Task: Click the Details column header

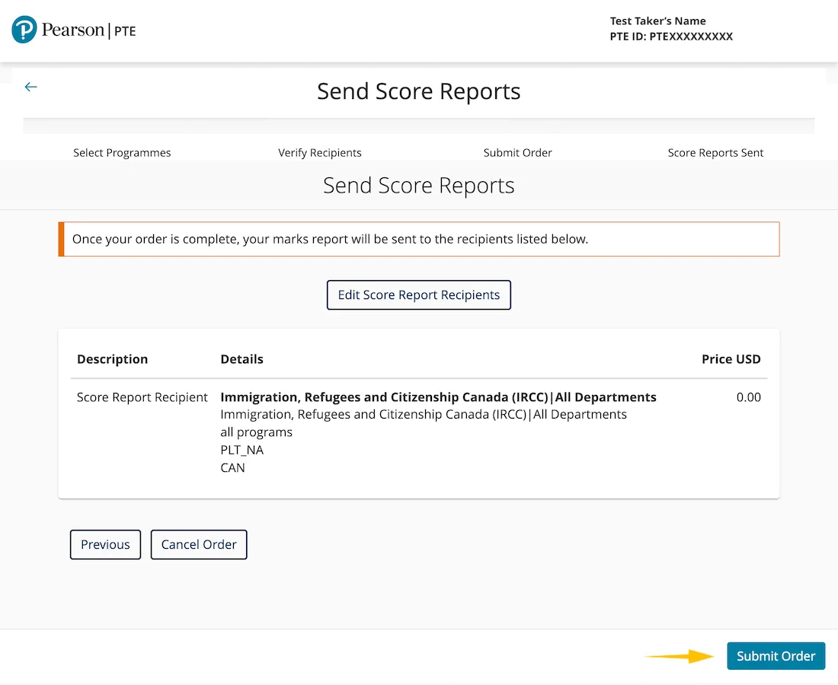Action: (x=241, y=358)
